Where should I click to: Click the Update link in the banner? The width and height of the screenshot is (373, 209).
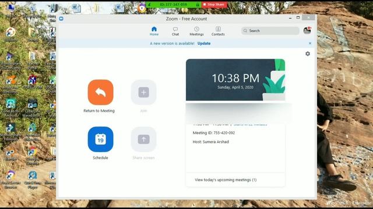point(204,44)
